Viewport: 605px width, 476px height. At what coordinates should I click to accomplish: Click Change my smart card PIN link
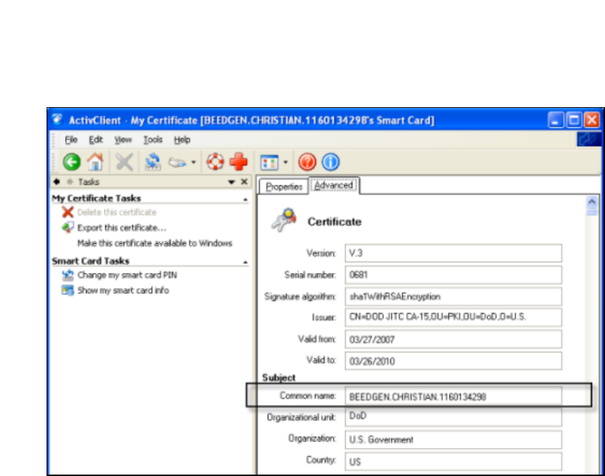click(x=127, y=275)
